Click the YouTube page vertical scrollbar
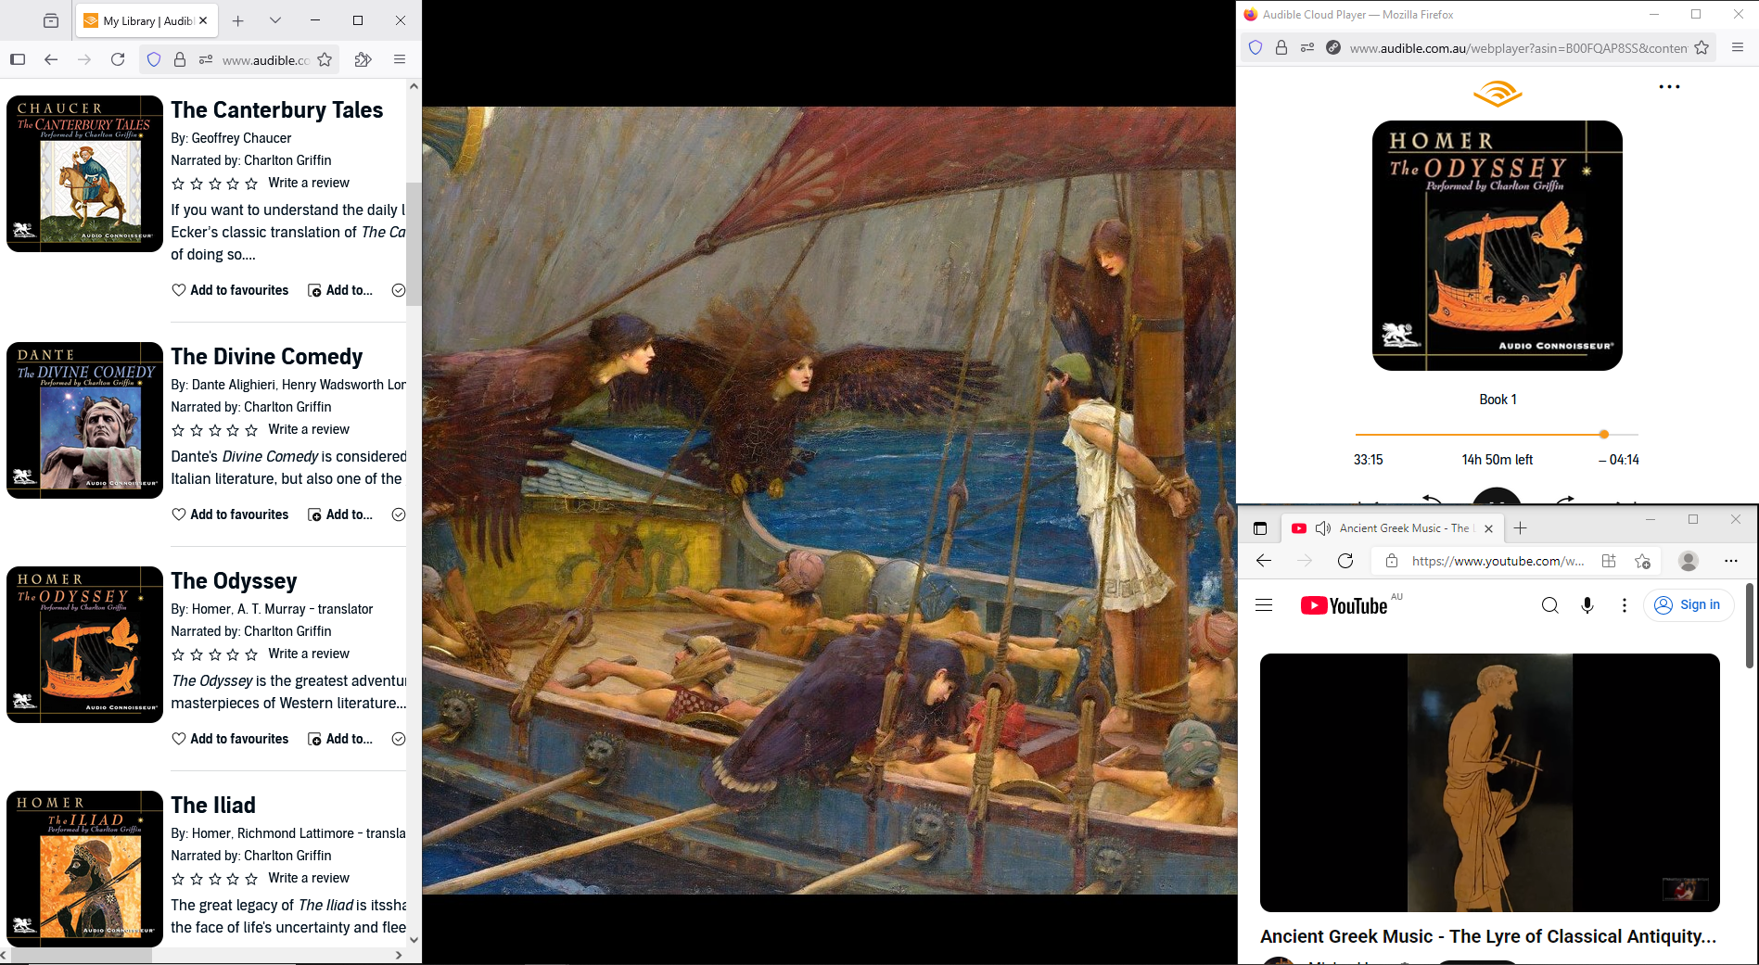 [x=1750, y=626]
